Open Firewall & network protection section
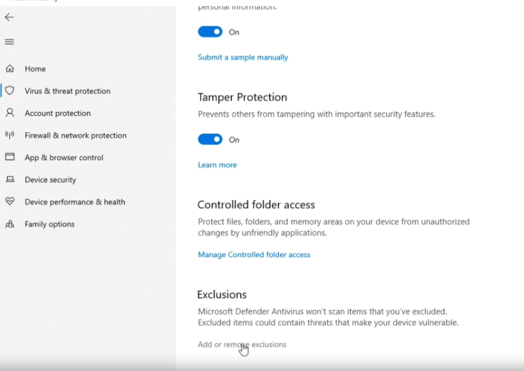Screen dimensions: 524x371 click(76, 135)
